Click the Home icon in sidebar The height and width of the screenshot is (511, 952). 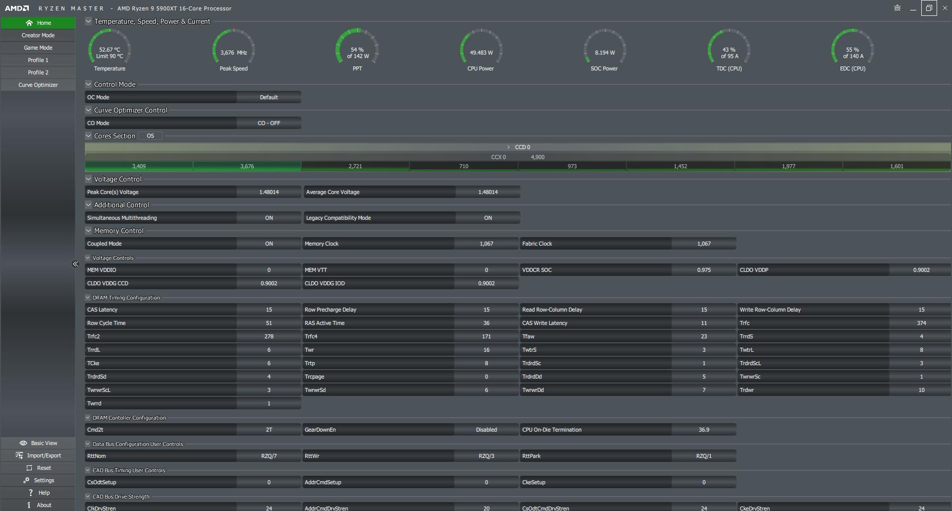(x=29, y=23)
